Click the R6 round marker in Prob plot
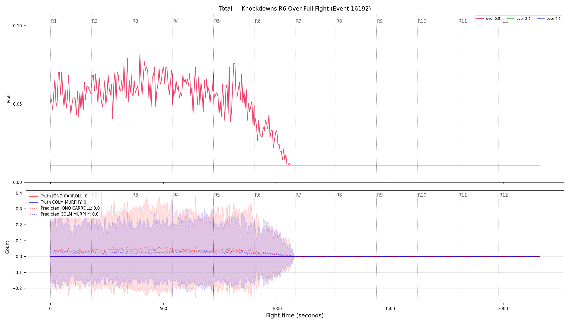 point(258,21)
